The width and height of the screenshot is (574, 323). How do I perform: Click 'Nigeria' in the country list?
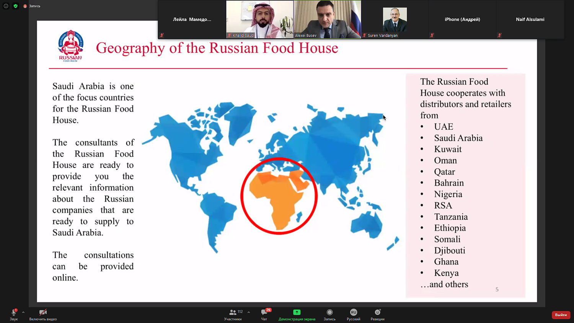tap(448, 194)
